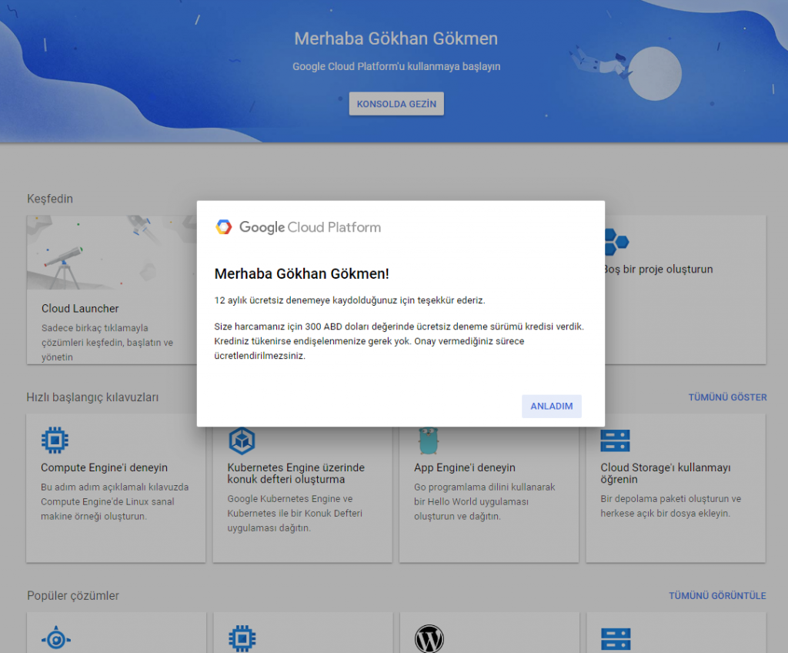Click the '300 ABD doları' credit paragraph
Image resolution: width=788 pixels, height=653 pixels.
[x=399, y=341]
